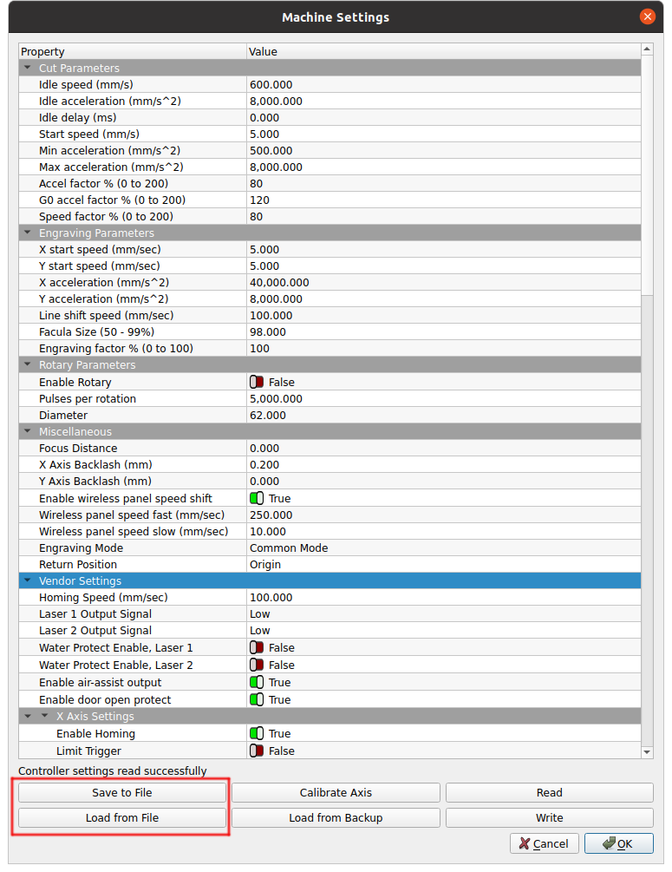This screenshot has height=872, width=672.
Task: Collapse the X Axis Settings subgroup
Action: (x=45, y=717)
